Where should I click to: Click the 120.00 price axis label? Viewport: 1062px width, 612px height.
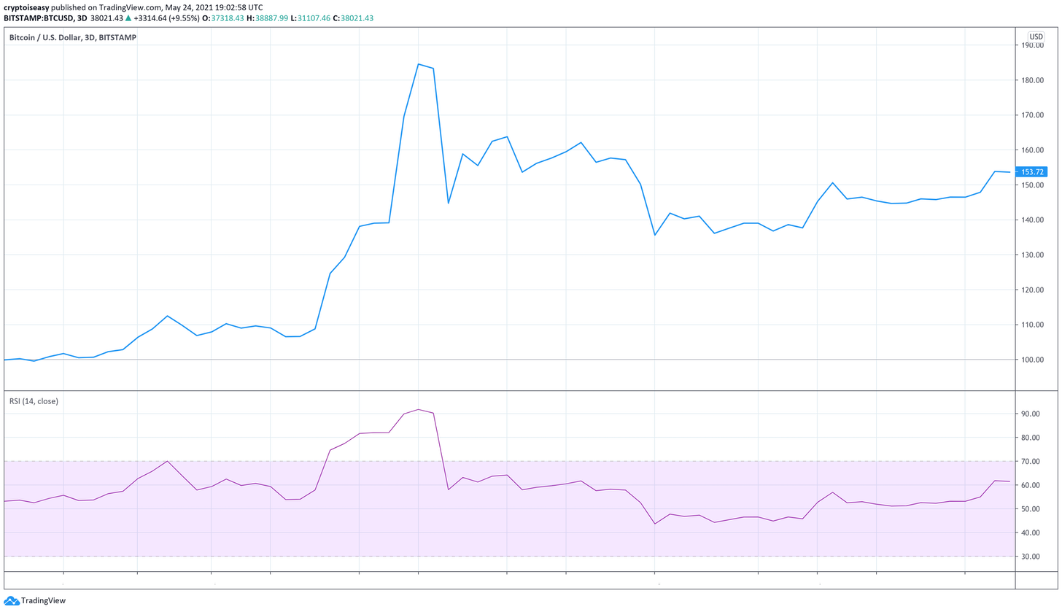(x=1033, y=290)
